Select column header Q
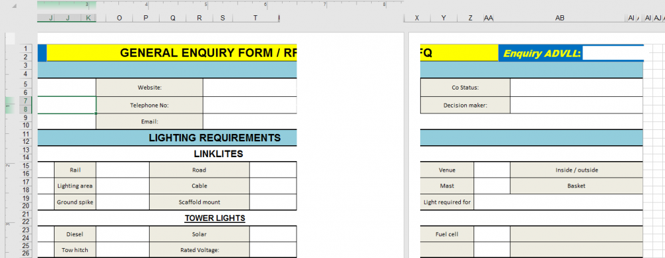Viewport: 665px width, 258px height. pos(173,18)
